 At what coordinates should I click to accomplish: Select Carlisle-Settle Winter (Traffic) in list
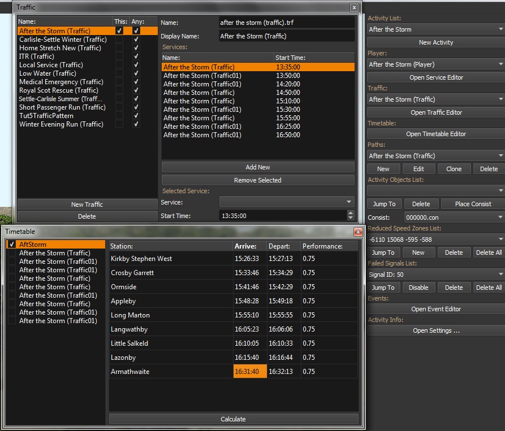point(63,40)
